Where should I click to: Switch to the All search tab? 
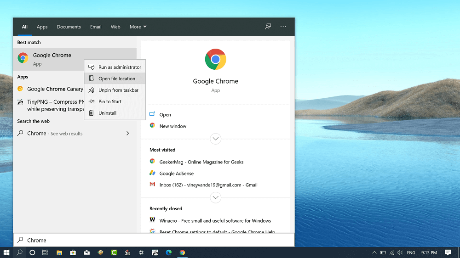(25, 27)
